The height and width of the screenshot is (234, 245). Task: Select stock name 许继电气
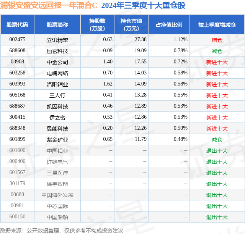click(57, 162)
